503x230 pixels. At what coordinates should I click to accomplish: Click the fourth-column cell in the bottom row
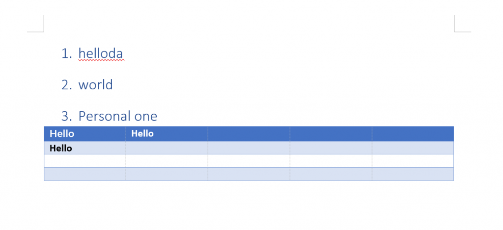(331, 174)
